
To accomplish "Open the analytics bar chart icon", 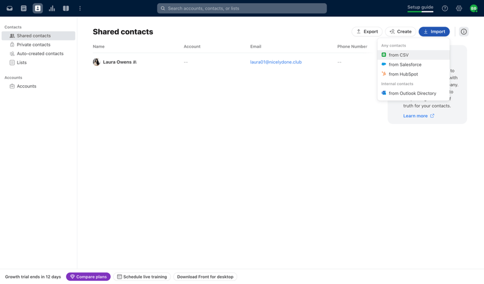I will click(52, 8).
